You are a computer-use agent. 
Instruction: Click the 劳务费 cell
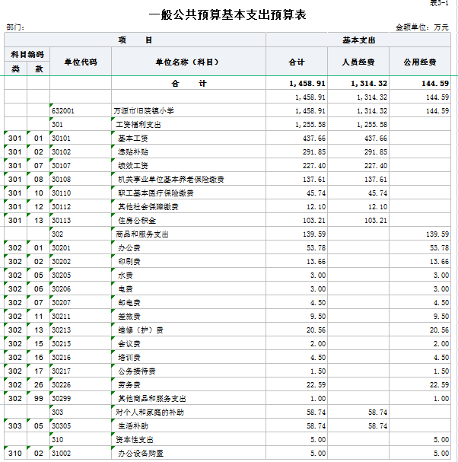click(189, 385)
